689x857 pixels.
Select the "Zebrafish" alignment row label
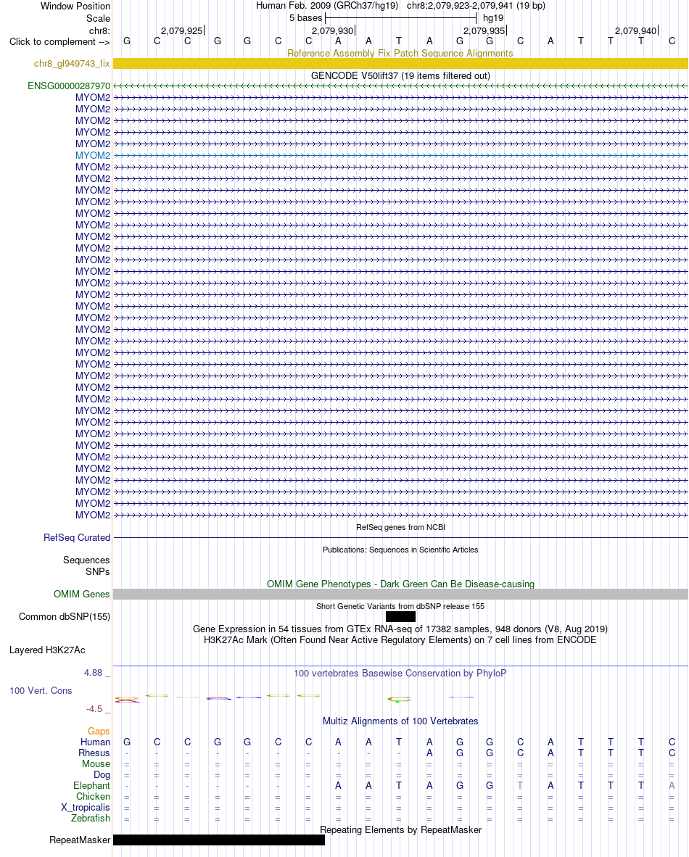pyautogui.click(x=90, y=818)
